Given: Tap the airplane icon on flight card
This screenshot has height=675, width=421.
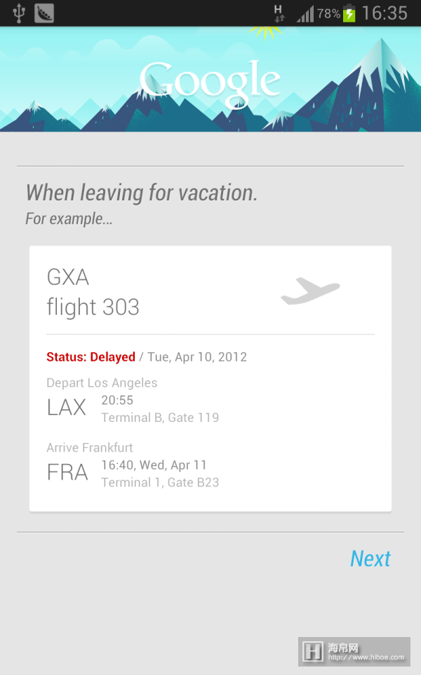Looking at the screenshot, I should [310, 291].
